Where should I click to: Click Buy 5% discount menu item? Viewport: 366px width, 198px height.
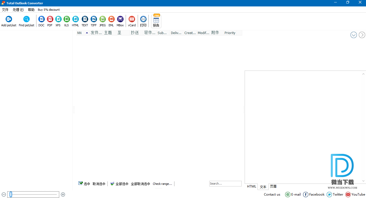coord(49,10)
